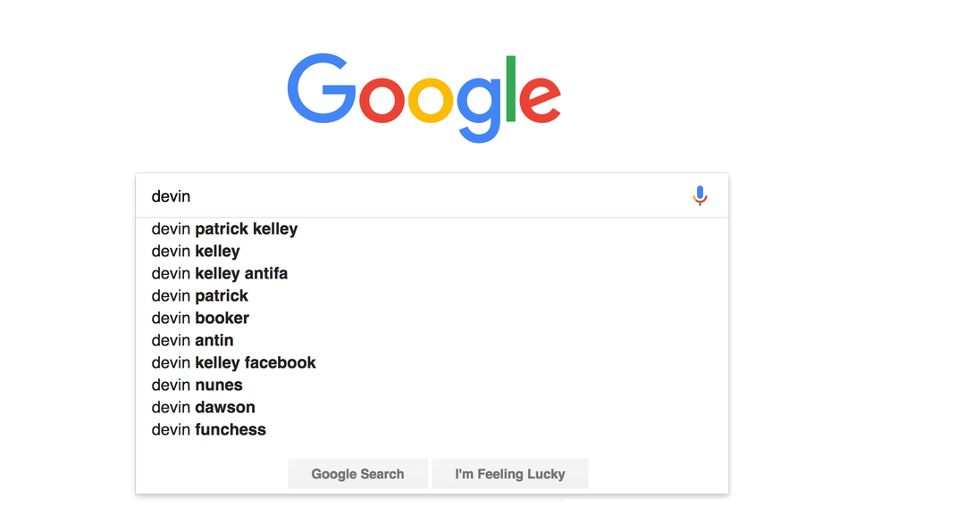Choose the "devin kelley" suggestion
The image size is (965, 506).
point(196,252)
